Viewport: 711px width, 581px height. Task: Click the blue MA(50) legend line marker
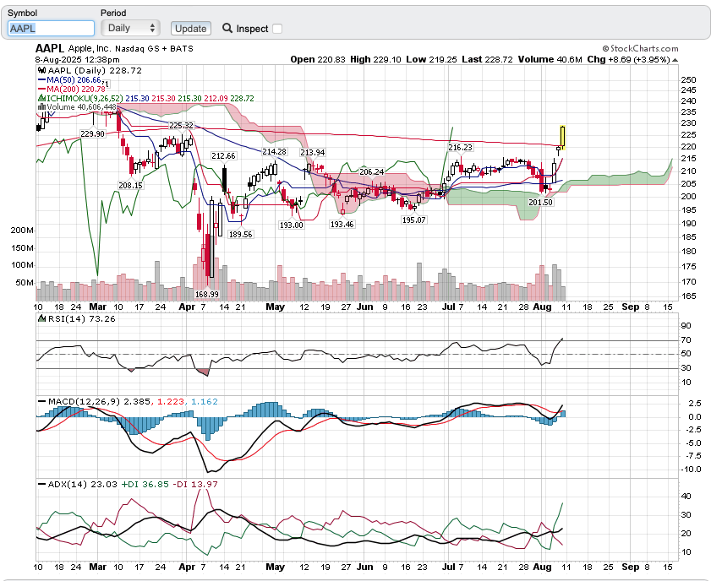pos(41,79)
